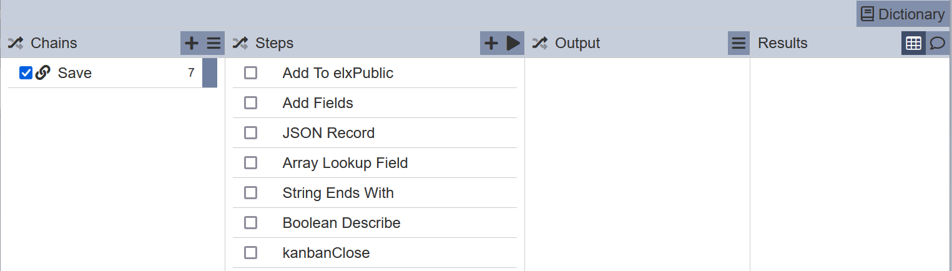Click the link icon beside Save chain
The image size is (952, 271).
42,73
